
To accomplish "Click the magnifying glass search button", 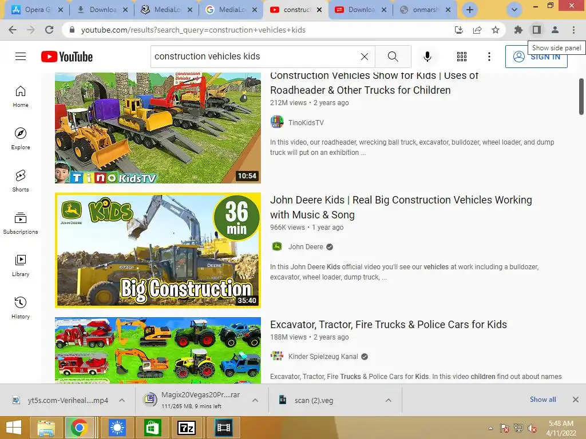I will 393,57.
